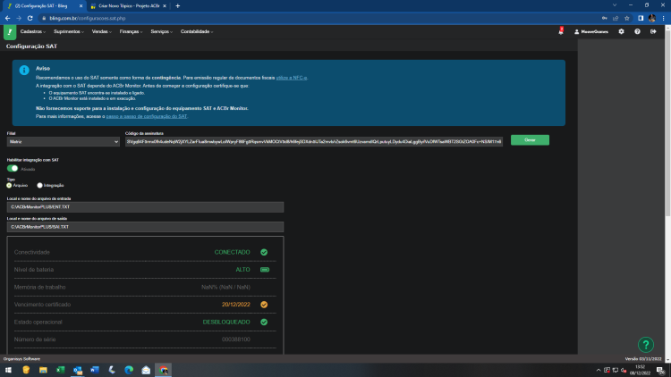Reload the page with browser refresh icon

(x=30, y=19)
